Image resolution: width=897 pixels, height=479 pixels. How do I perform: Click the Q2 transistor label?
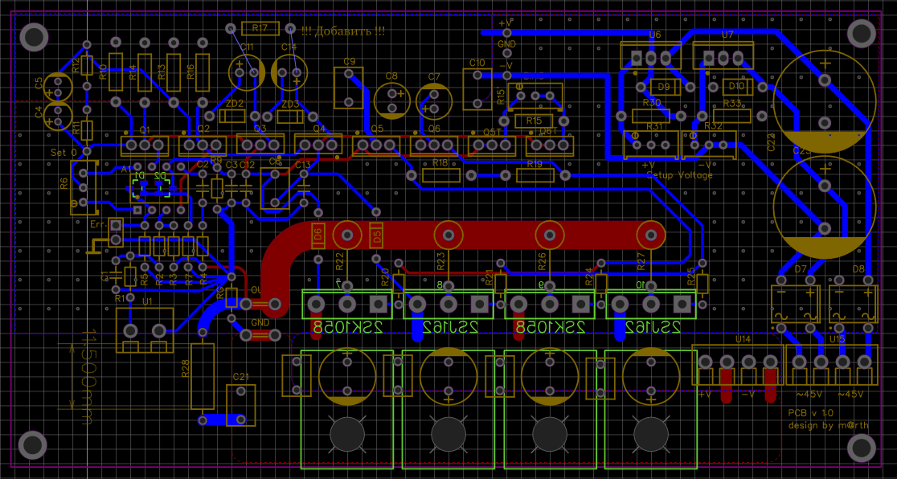(203, 129)
